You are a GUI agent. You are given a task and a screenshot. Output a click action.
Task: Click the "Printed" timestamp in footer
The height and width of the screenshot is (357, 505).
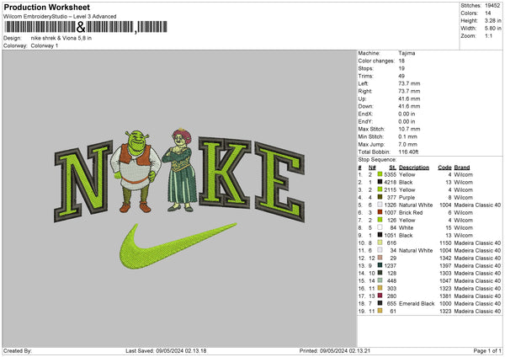[335, 350]
